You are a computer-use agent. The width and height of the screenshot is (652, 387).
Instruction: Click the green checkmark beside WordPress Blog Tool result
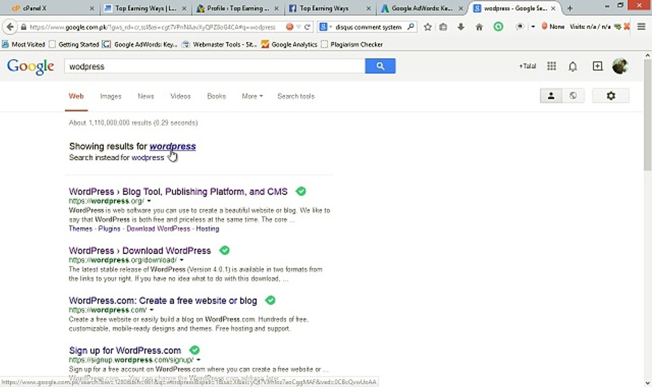[301, 191]
